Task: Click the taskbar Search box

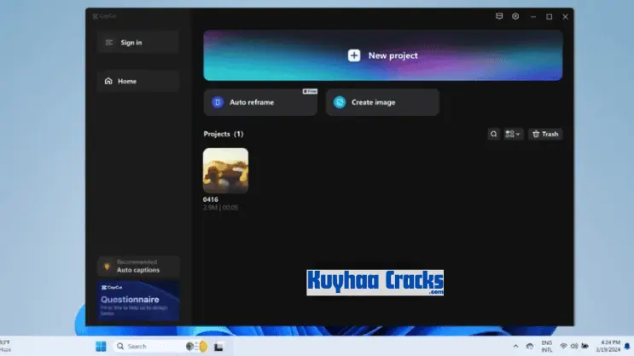Action: click(145, 347)
